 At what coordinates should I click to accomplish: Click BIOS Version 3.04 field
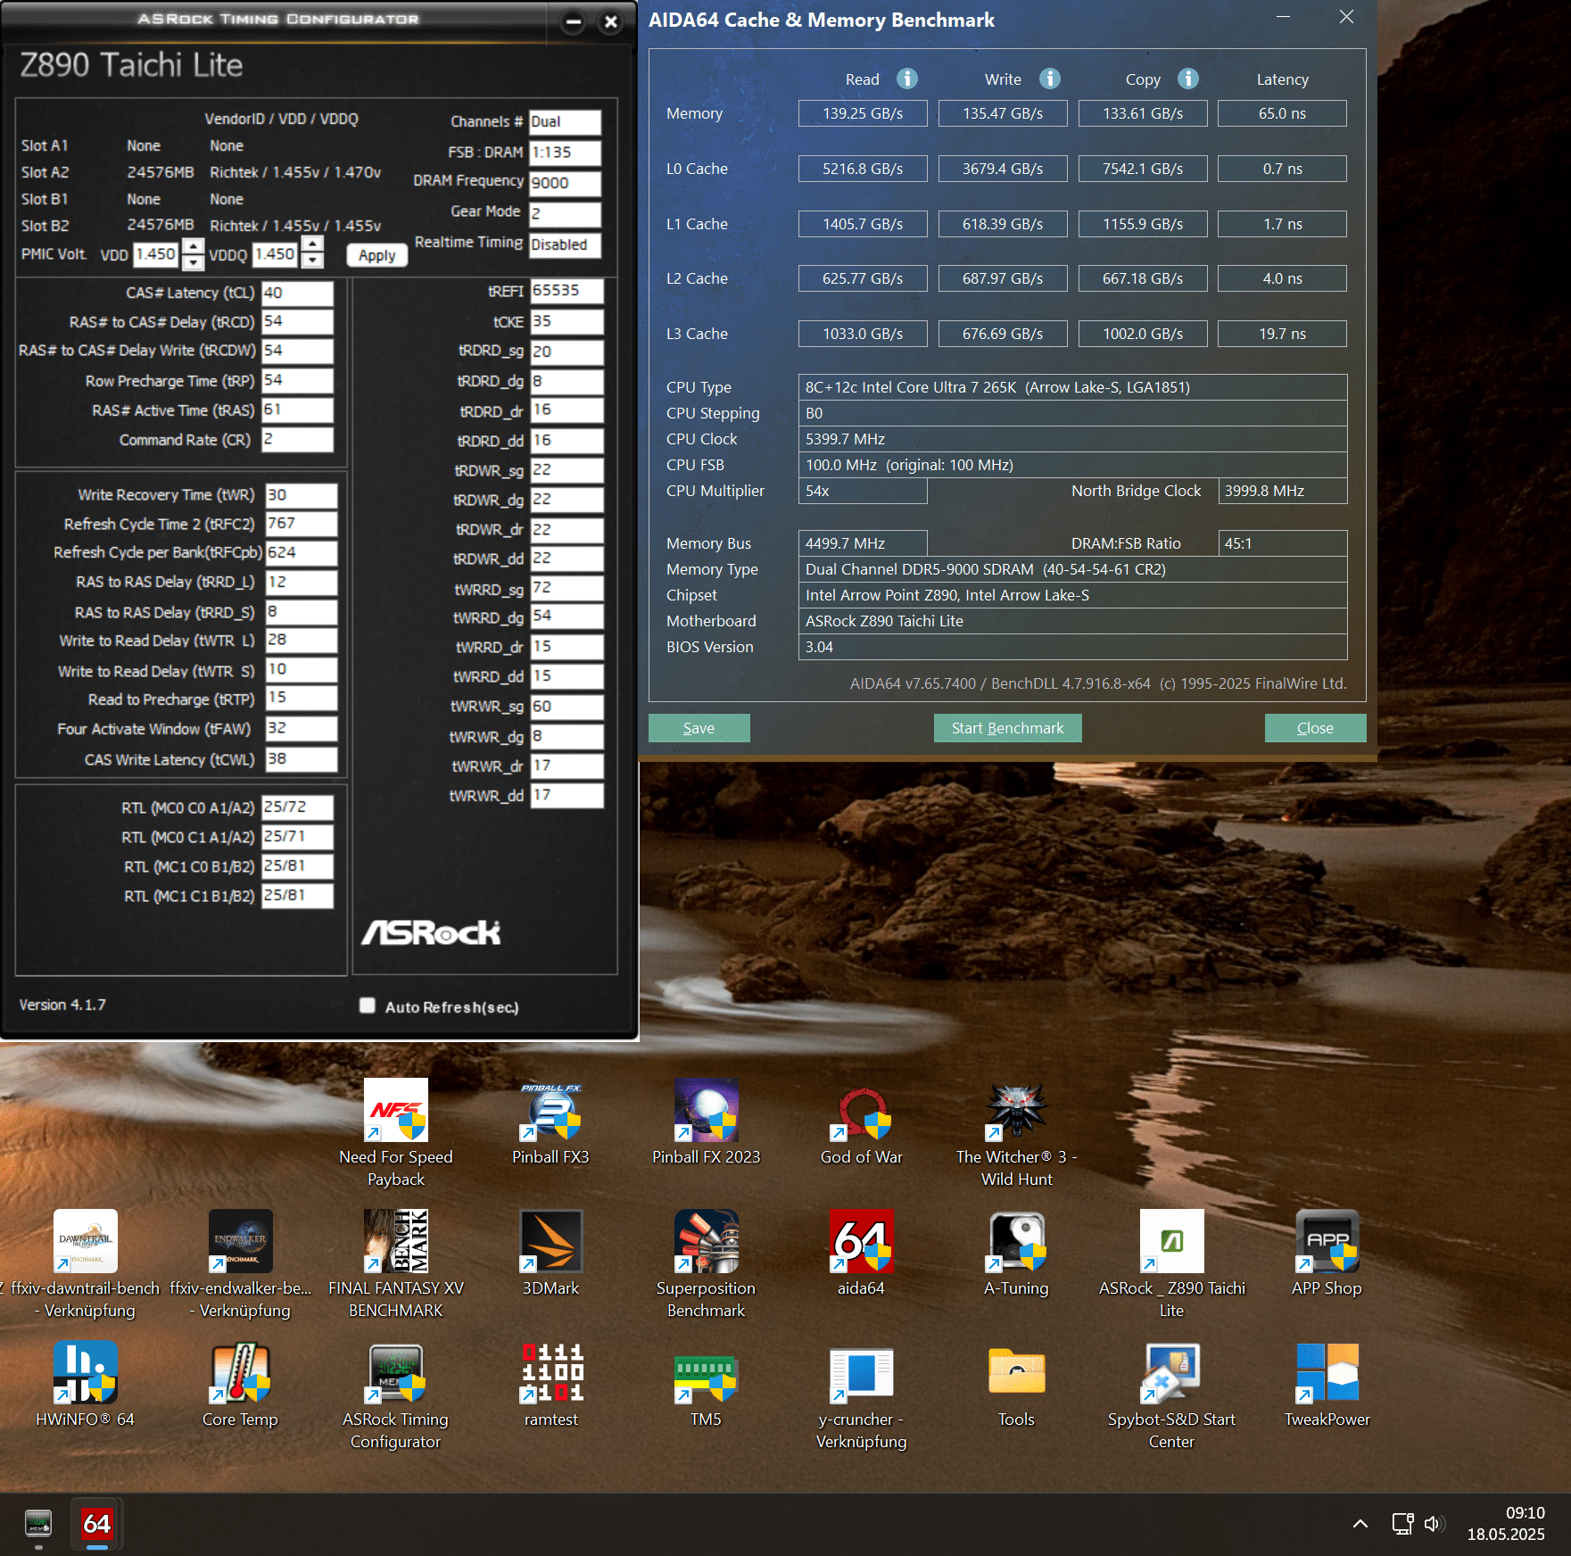tap(1072, 647)
